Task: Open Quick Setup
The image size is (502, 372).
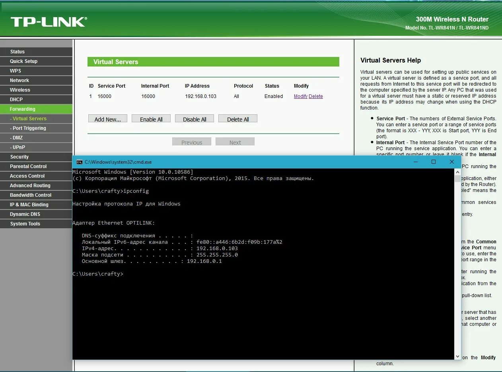Action: pos(24,61)
